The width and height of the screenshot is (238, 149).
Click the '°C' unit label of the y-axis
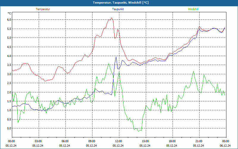[9, 13]
